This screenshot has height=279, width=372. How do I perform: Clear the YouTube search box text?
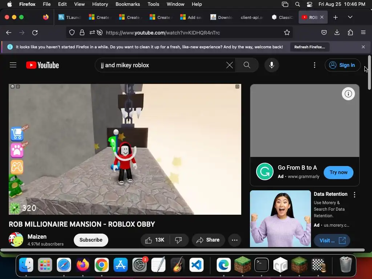(x=230, y=65)
